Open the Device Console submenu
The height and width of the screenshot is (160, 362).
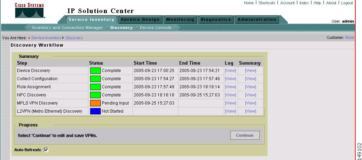156,28
